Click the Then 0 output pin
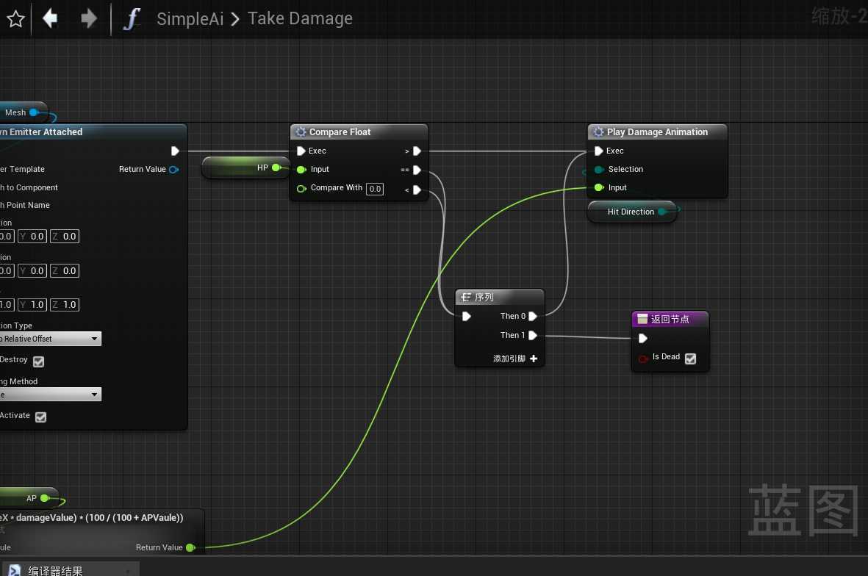The width and height of the screenshot is (868, 576). (533, 316)
